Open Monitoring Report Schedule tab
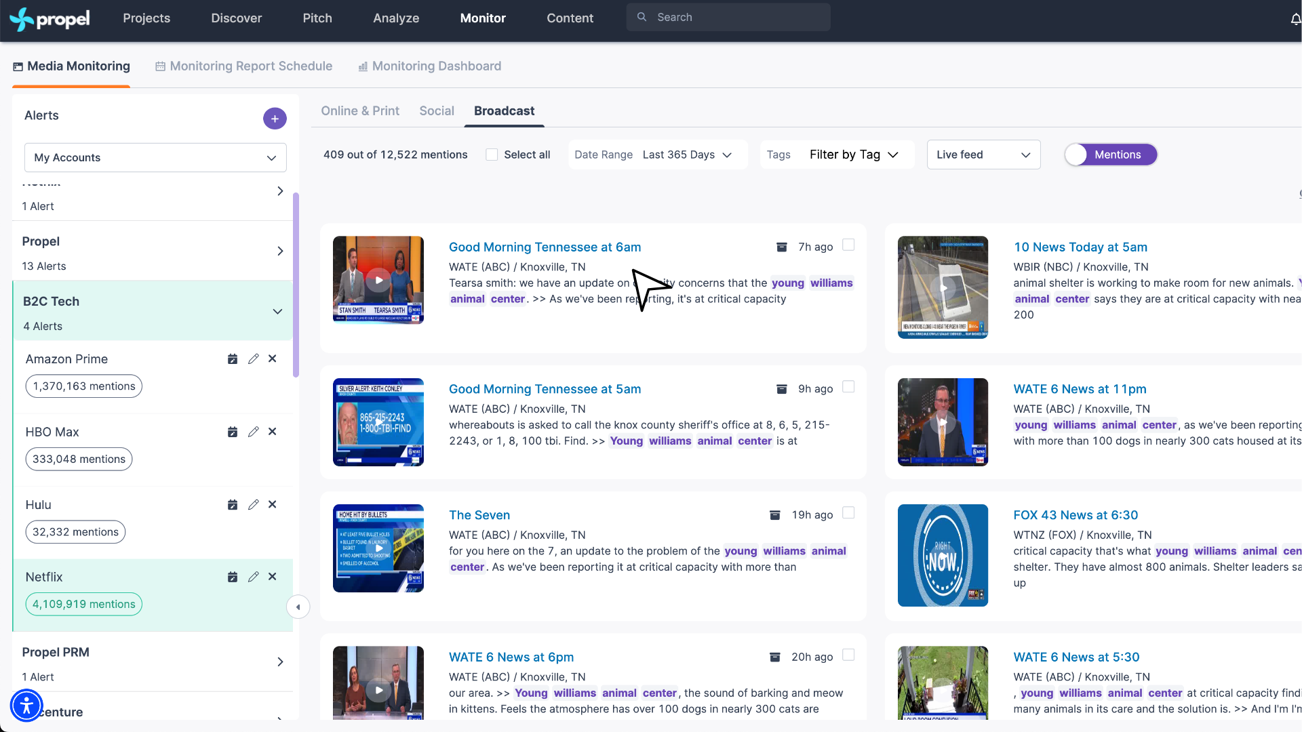 [244, 66]
